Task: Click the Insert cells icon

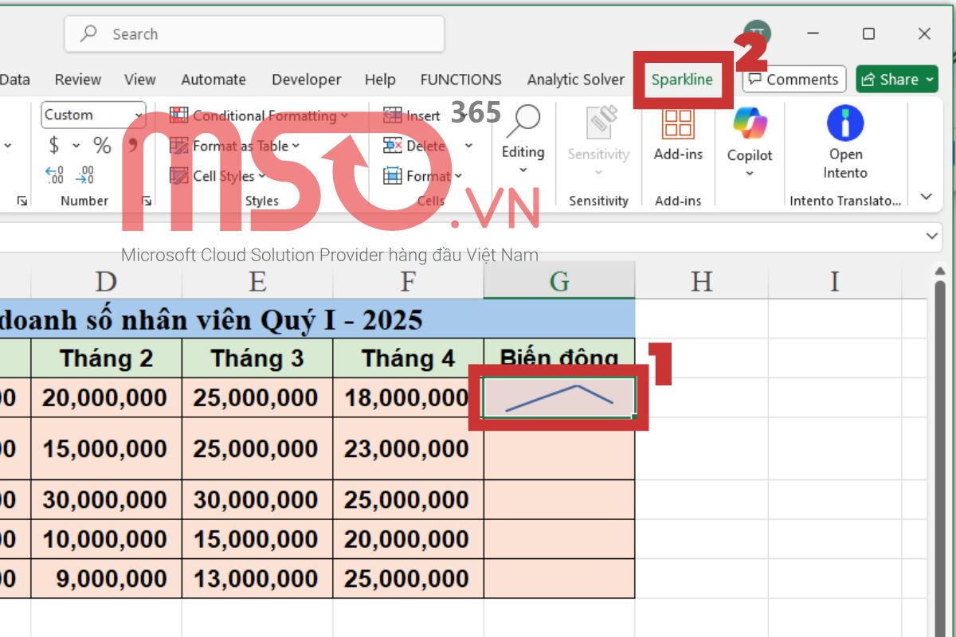Action: [393, 115]
